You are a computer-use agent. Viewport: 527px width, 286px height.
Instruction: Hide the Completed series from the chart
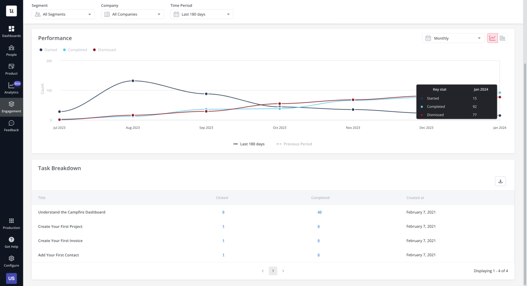(x=75, y=49)
